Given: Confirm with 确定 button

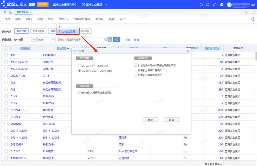Looking at the screenshot, I should point(150,120).
